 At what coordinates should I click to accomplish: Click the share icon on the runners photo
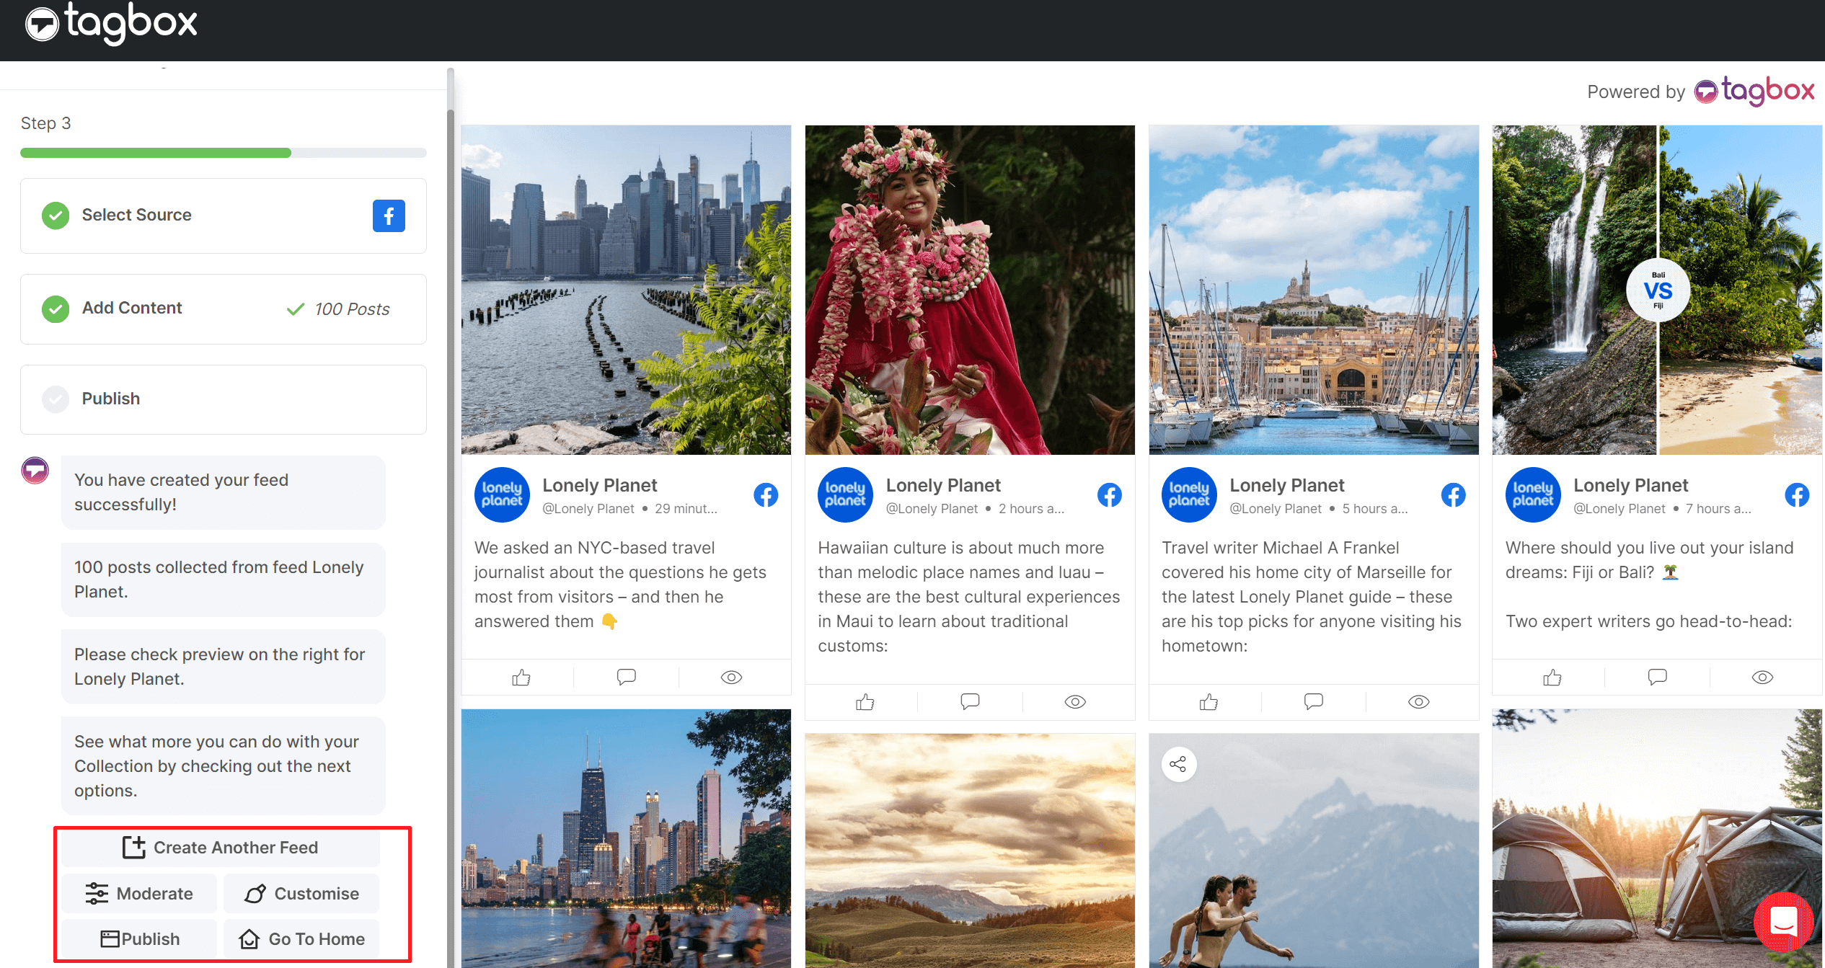1179,764
